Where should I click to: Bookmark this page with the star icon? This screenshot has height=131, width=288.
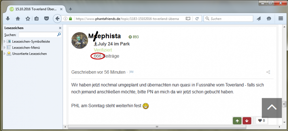click(x=28, y=19)
